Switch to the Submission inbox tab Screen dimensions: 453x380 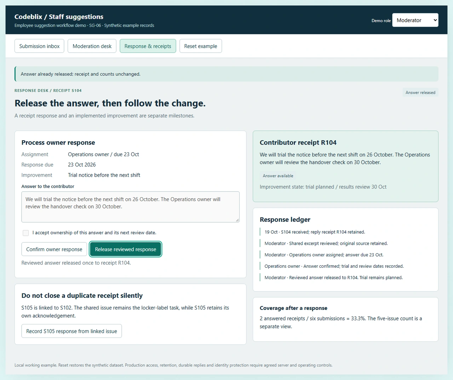click(x=39, y=46)
